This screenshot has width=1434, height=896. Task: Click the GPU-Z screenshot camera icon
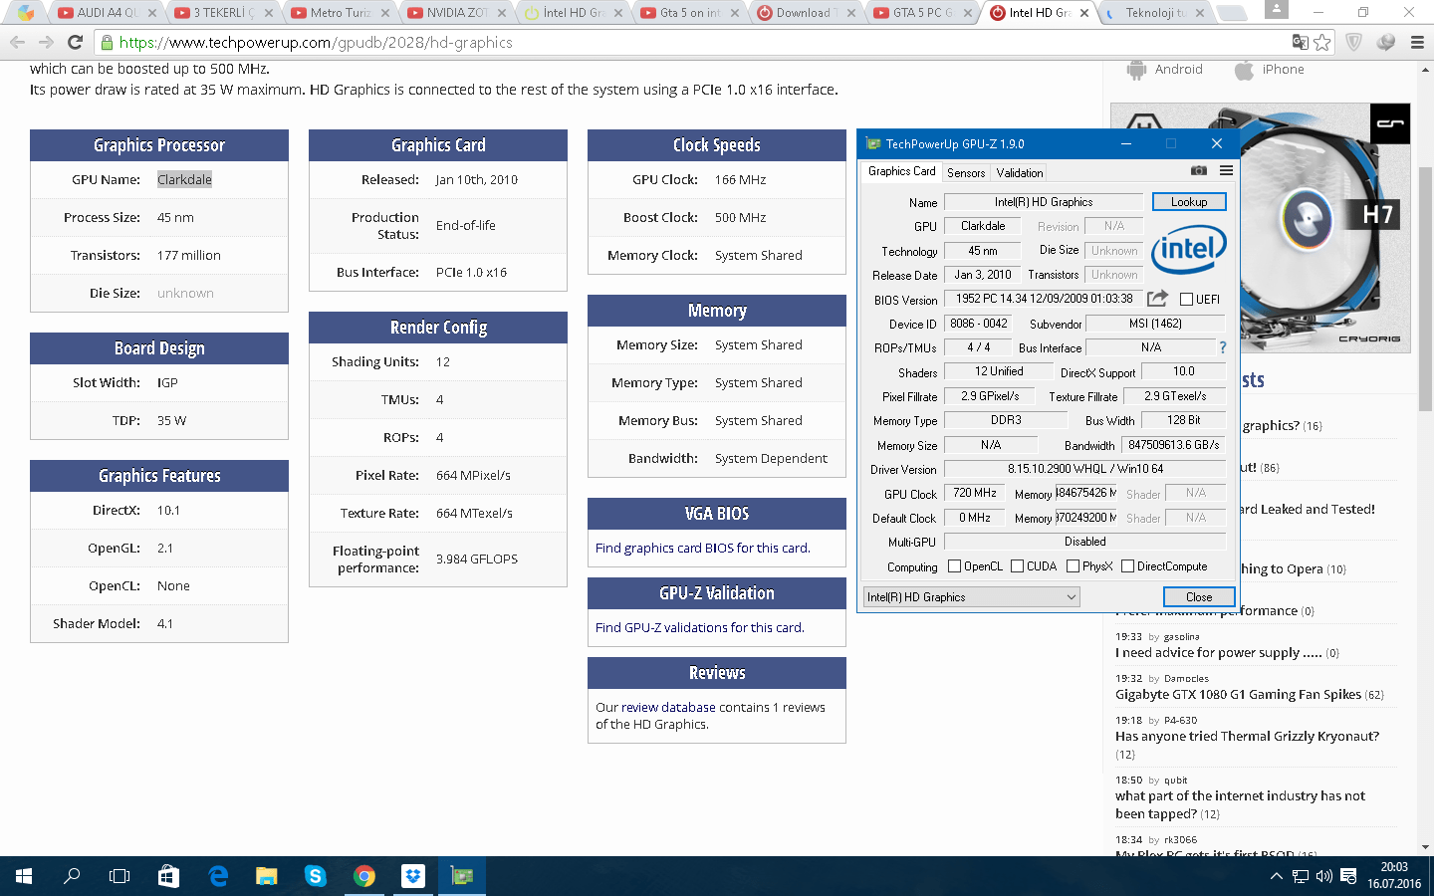pyautogui.click(x=1199, y=171)
